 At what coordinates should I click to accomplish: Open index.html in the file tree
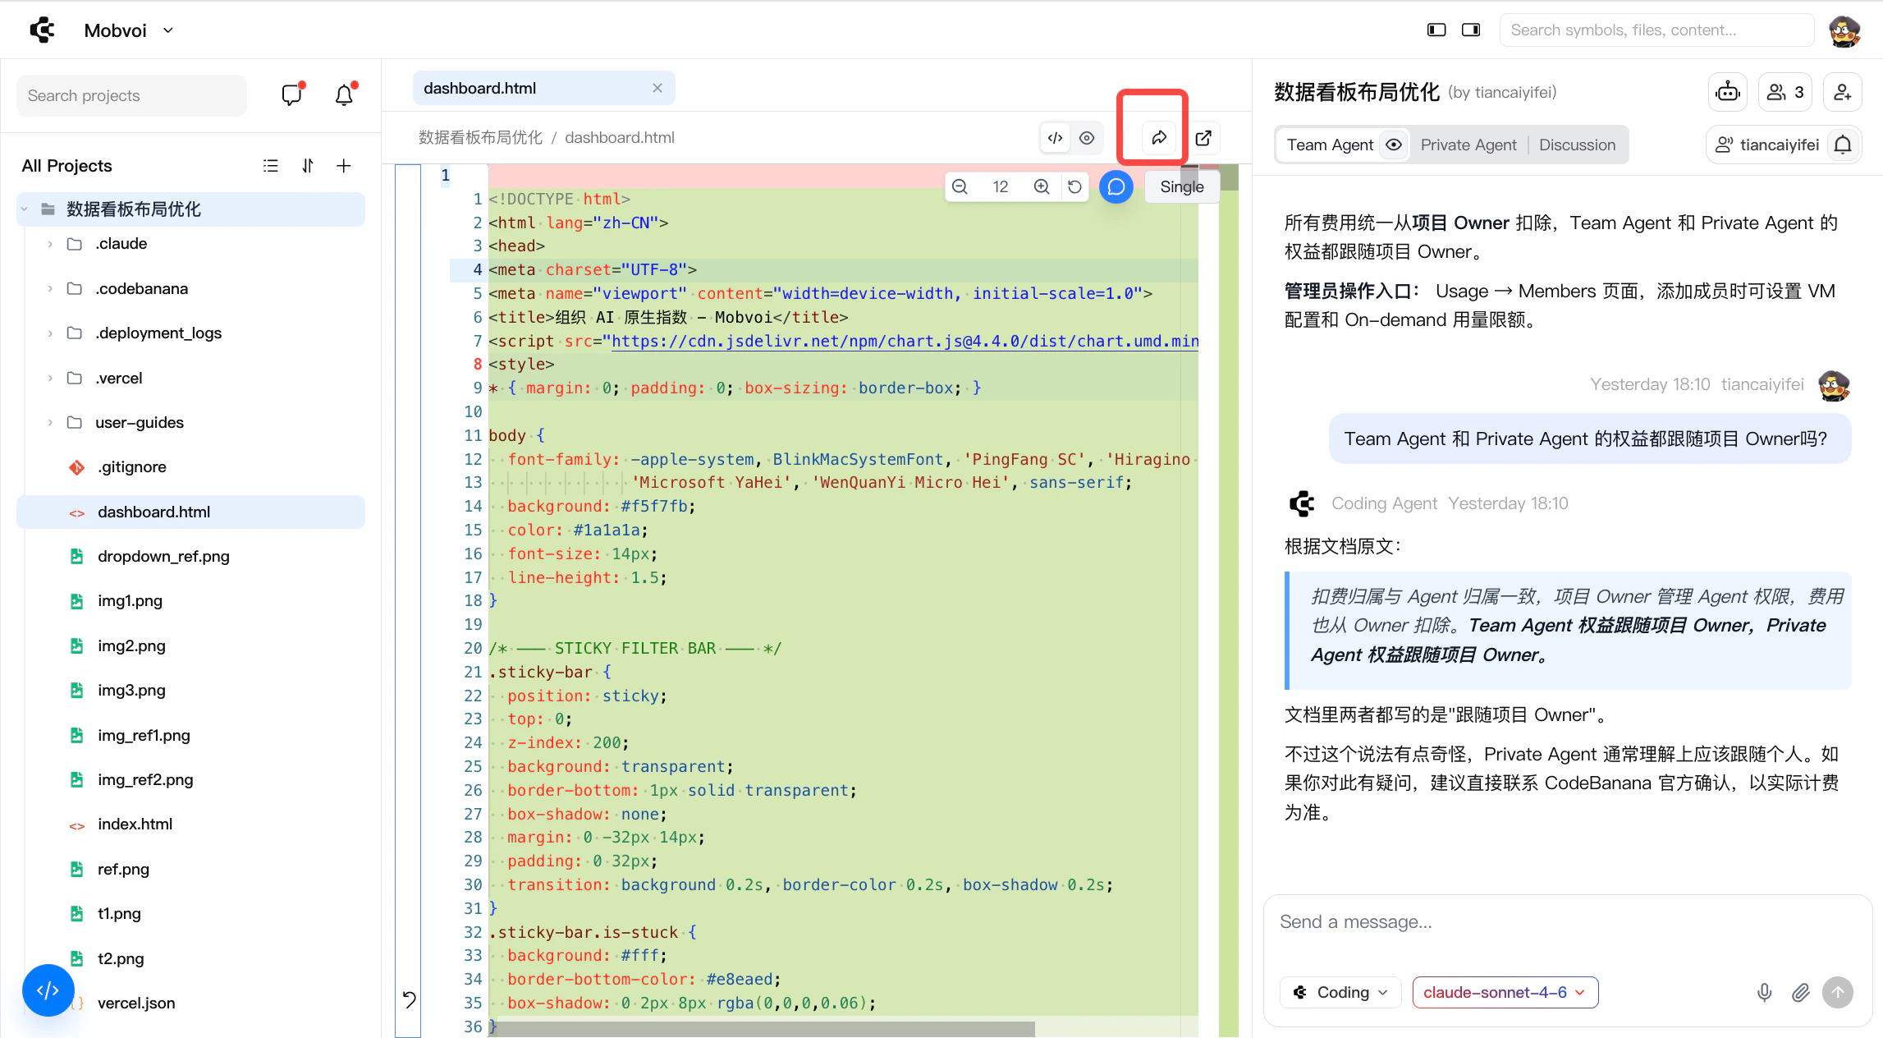click(x=135, y=824)
